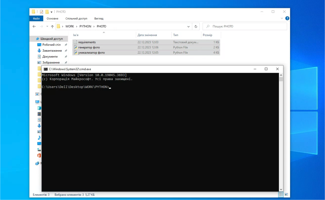Minimize the cmd.exe window
The image size is (325, 200).
(255, 69)
